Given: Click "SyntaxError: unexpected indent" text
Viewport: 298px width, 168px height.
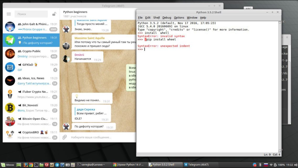Looking at the screenshot, I should point(164,46).
